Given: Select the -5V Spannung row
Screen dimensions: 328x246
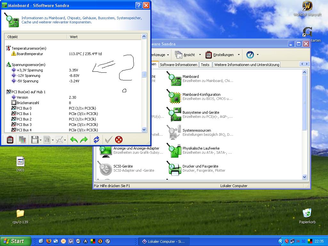Looking at the screenshot, I should pos(73,81).
